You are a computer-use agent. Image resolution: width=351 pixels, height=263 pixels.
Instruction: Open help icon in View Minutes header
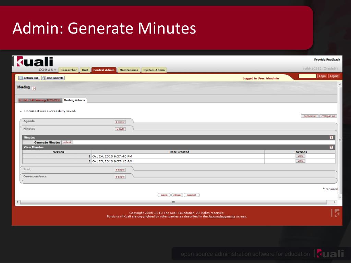point(331,147)
